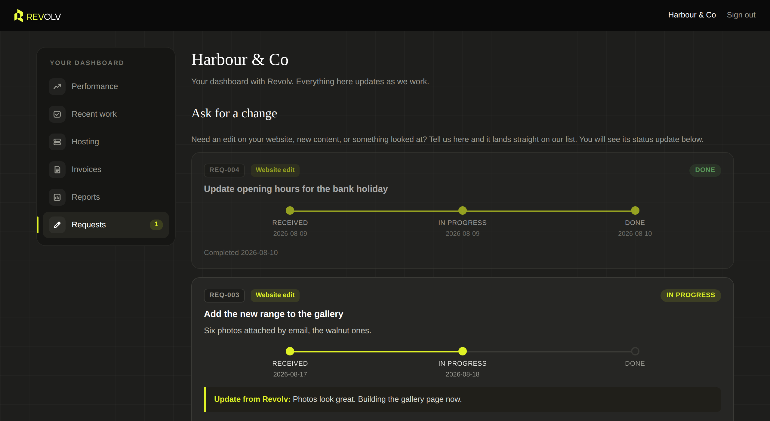770x421 pixels.
Task: Open the Hosting page
Action: pyautogui.click(x=106, y=142)
